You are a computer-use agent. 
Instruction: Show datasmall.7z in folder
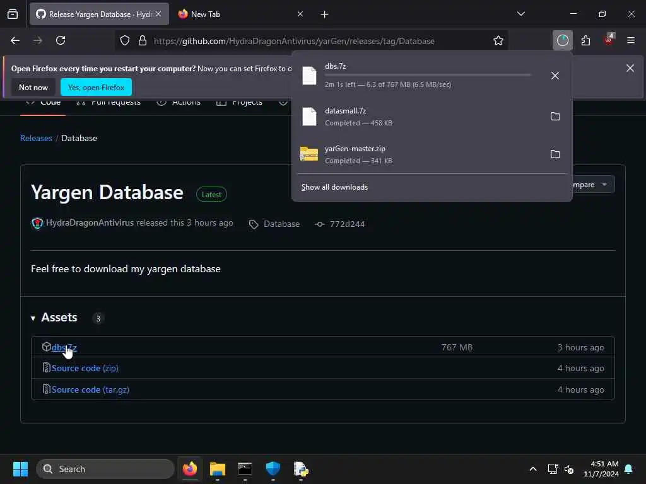[x=555, y=117]
